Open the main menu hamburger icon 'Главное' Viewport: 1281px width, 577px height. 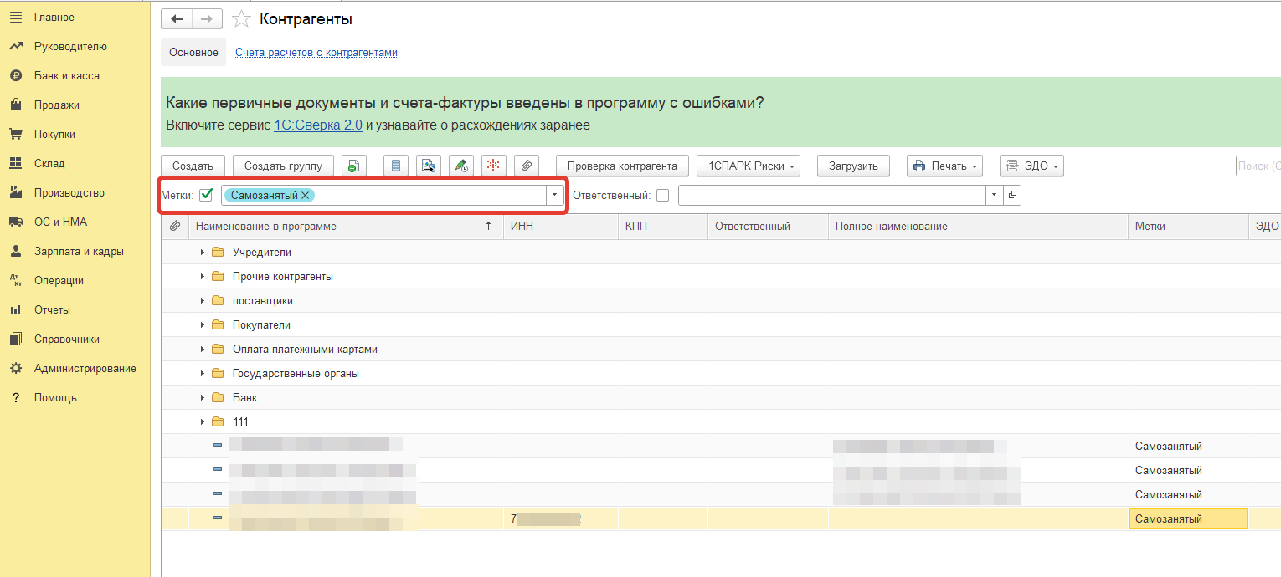(x=15, y=18)
